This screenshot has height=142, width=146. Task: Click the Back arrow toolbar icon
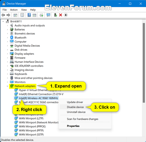3,15
